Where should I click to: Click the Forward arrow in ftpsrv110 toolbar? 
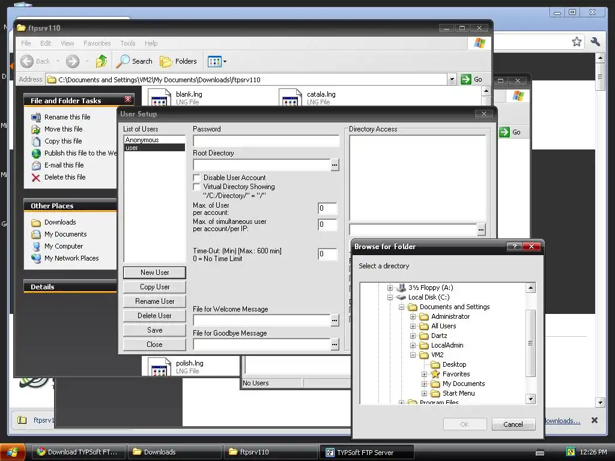[73, 61]
